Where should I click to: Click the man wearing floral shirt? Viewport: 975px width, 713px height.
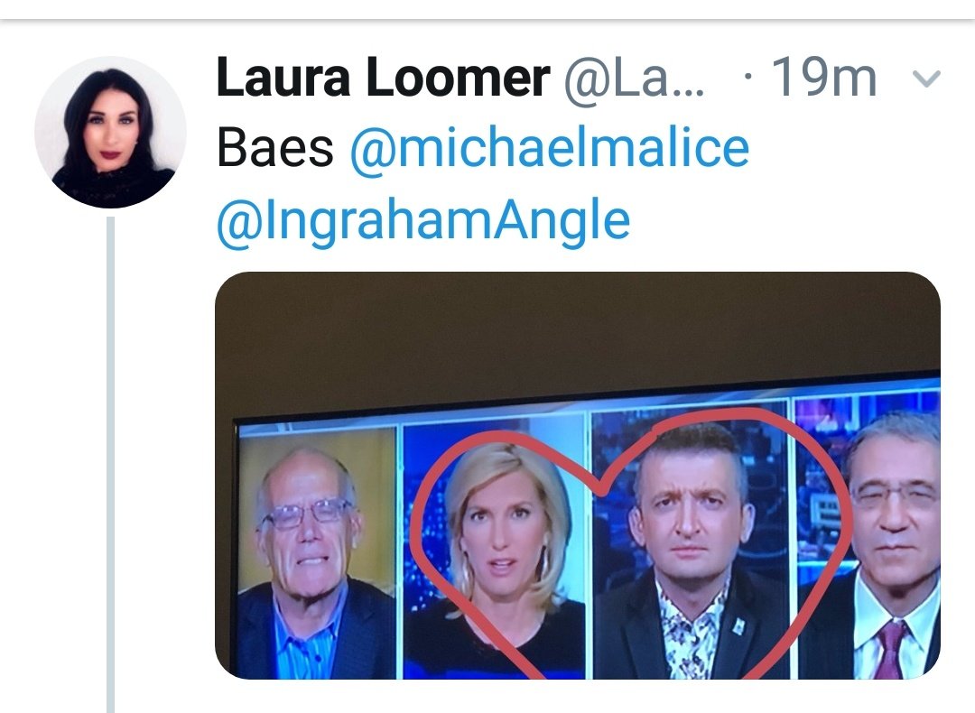click(x=691, y=553)
